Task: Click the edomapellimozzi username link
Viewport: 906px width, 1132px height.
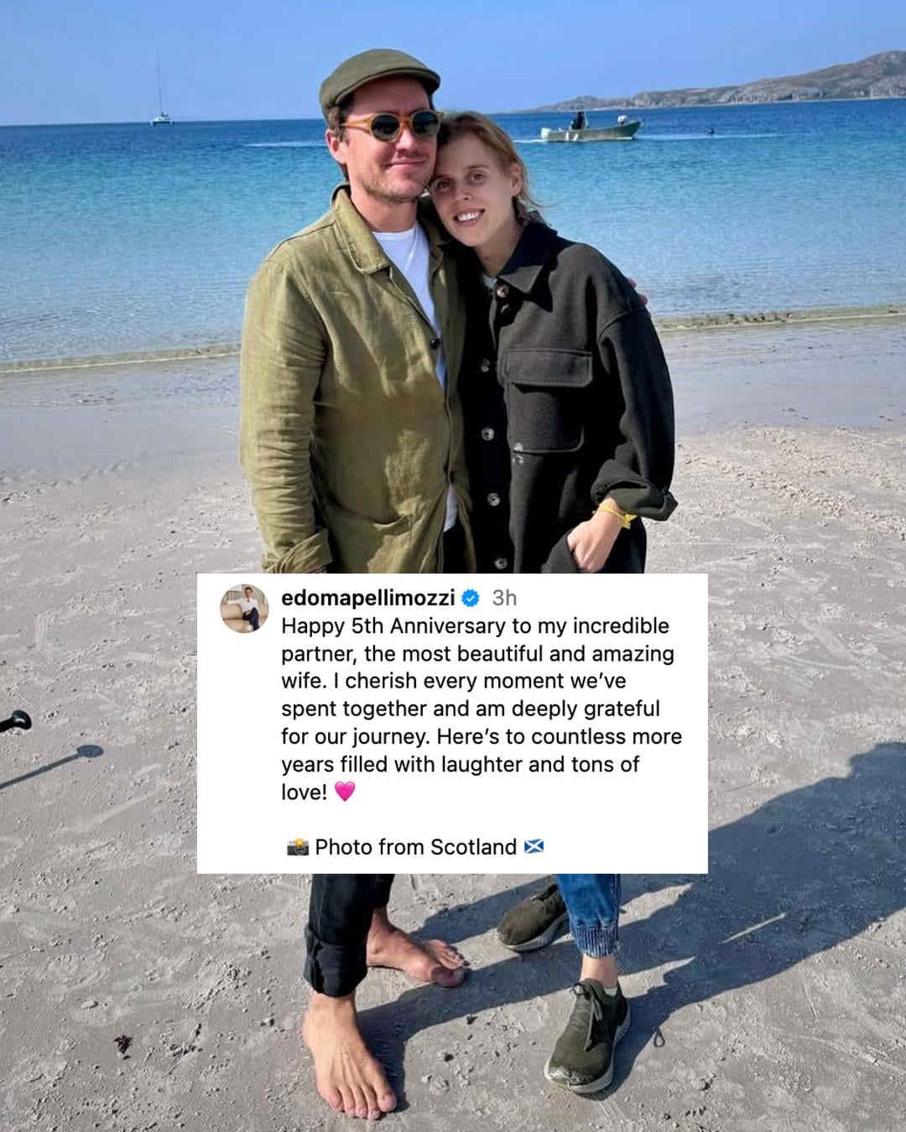Action: tap(368, 598)
